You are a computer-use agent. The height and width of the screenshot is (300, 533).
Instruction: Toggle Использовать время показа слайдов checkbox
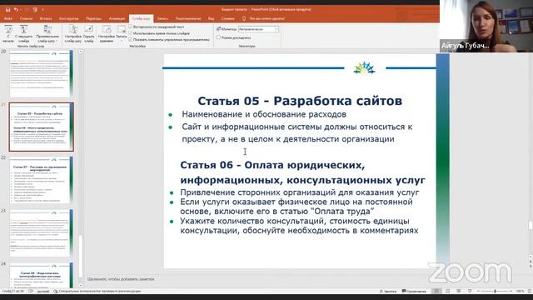(x=131, y=33)
